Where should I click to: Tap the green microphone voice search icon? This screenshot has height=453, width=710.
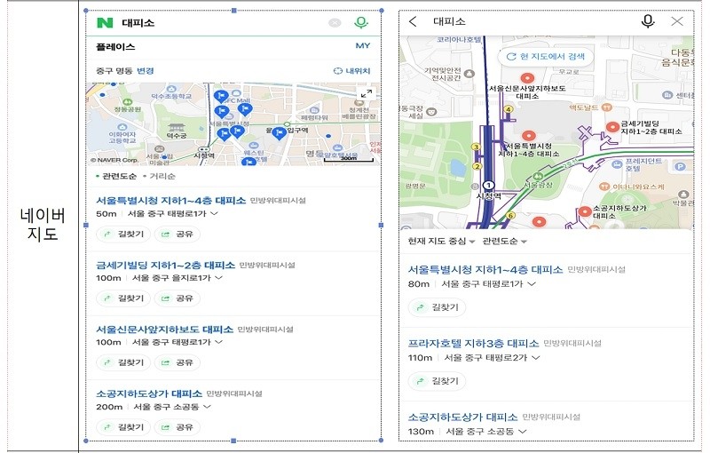pyautogui.click(x=361, y=23)
